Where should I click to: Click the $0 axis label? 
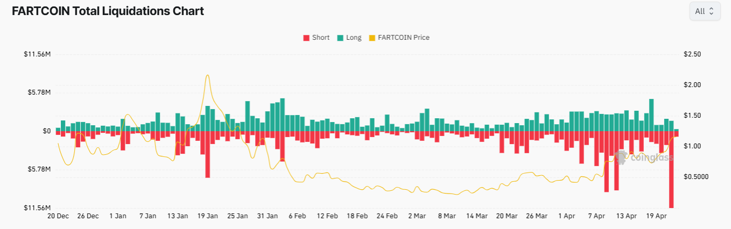click(x=47, y=131)
